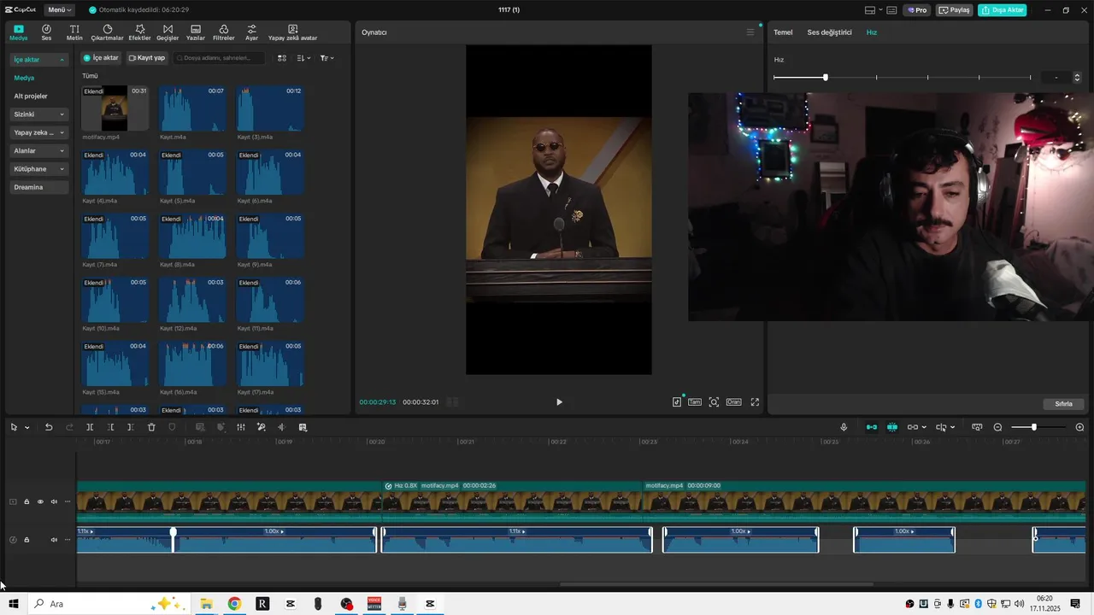This screenshot has width=1094, height=615.
Task: Open the Ses (audio) tab
Action: [x=46, y=32]
